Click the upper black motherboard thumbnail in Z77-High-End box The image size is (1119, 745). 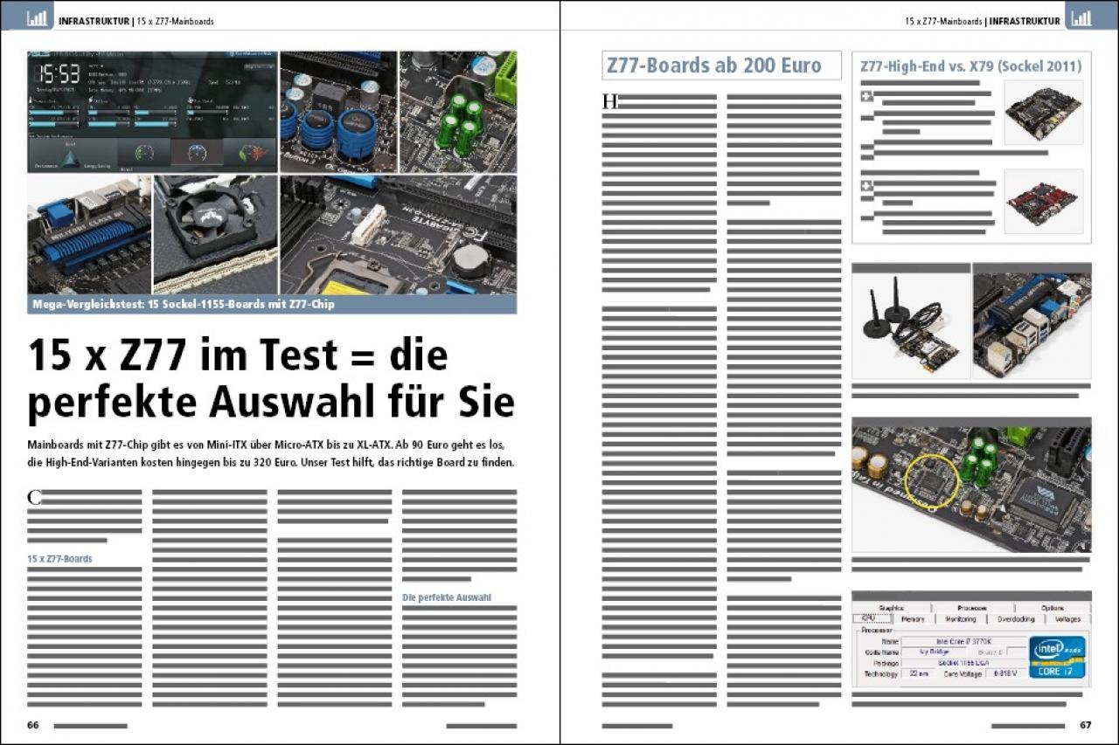(1043, 112)
